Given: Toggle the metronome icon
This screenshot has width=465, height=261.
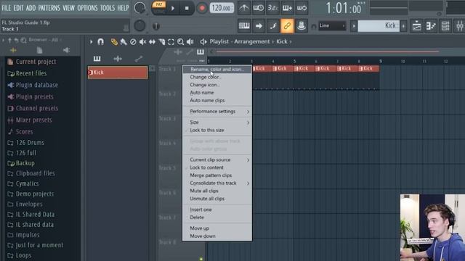Looking at the screenshot, I should tap(244, 8).
